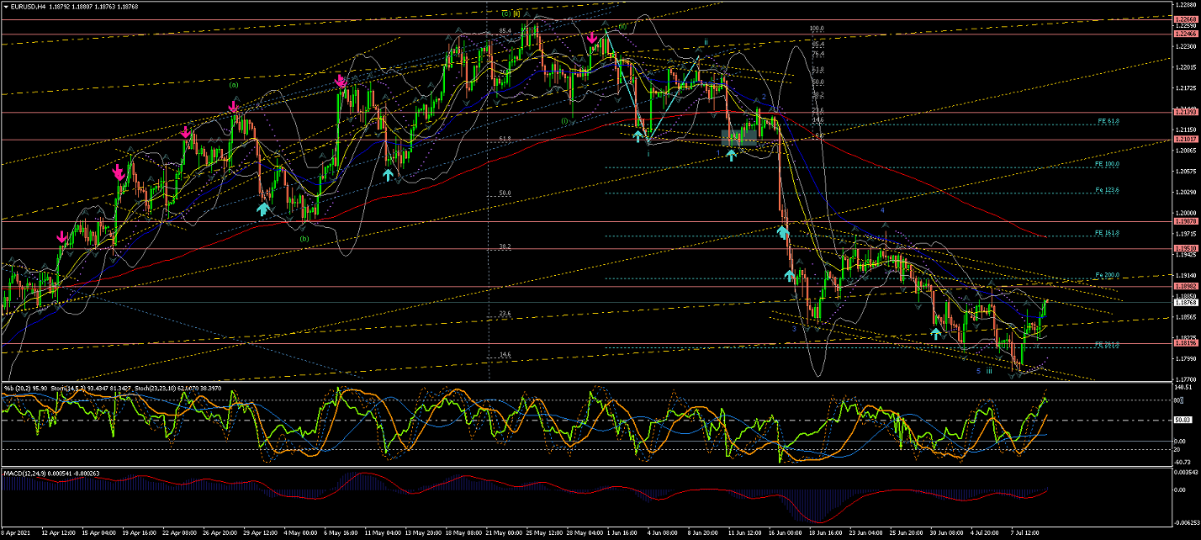Screen dimensions: 1201x540
Task: Select the 1.19878 level price tag
Action: pos(1185,222)
